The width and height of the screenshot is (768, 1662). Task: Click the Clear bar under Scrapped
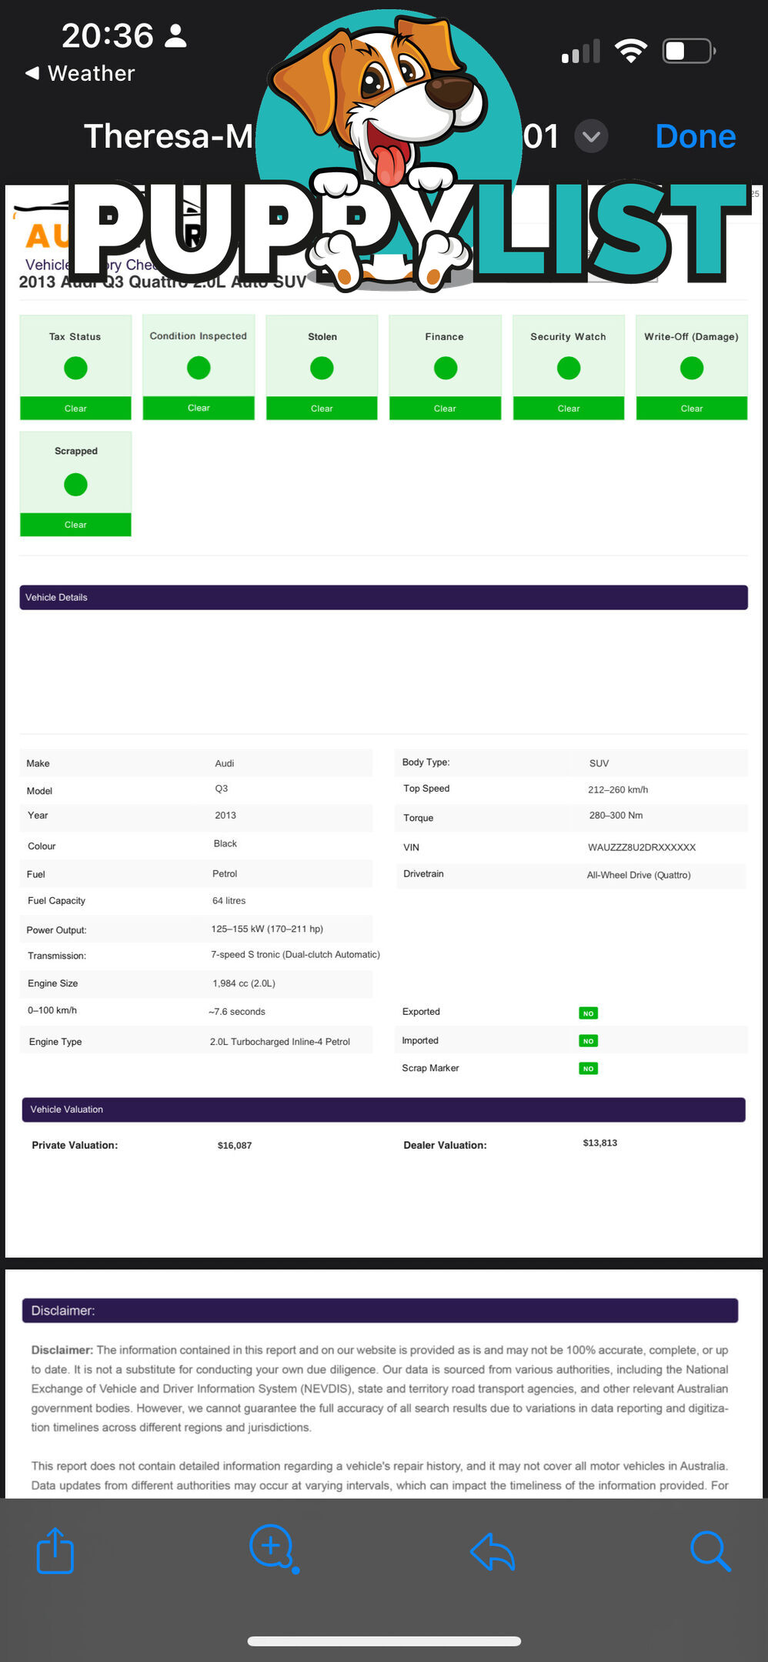(x=75, y=525)
